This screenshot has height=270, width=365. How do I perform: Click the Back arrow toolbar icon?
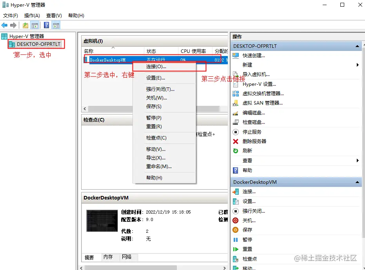(x=4, y=25)
